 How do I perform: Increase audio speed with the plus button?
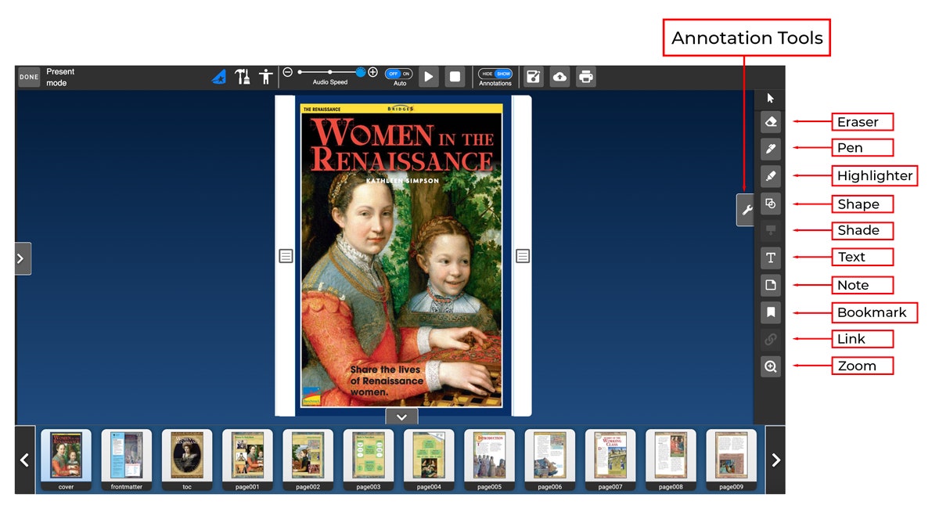(x=372, y=72)
